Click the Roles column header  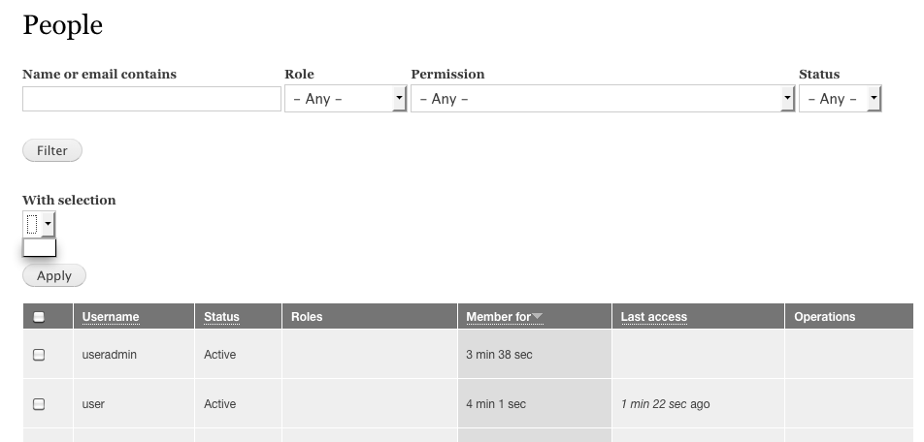[307, 317]
